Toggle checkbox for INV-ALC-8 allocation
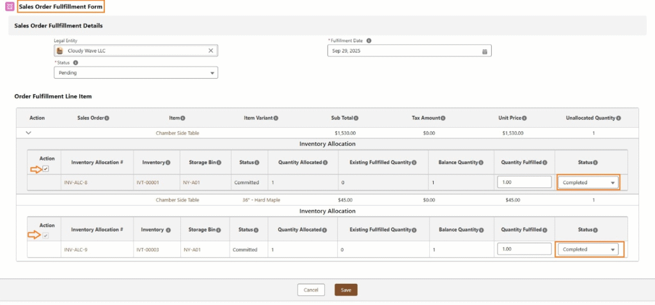The width and height of the screenshot is (655, 305). [46, 169]
